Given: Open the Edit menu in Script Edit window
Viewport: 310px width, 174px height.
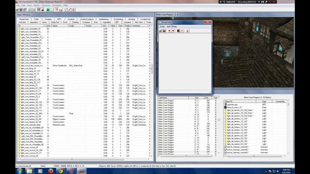Looking at the screenshot, I should point(169,27).
